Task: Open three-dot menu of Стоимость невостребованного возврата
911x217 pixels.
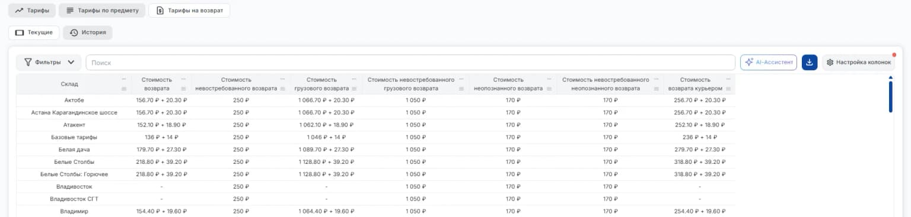Action: coord(284,79)
